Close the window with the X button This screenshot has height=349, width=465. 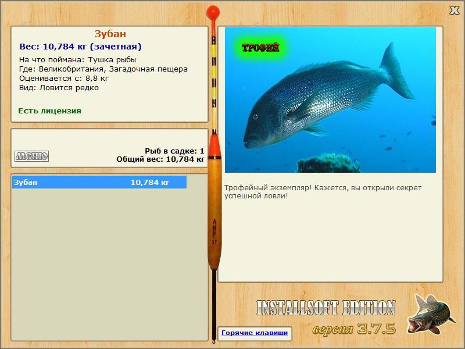click(454, 10)
